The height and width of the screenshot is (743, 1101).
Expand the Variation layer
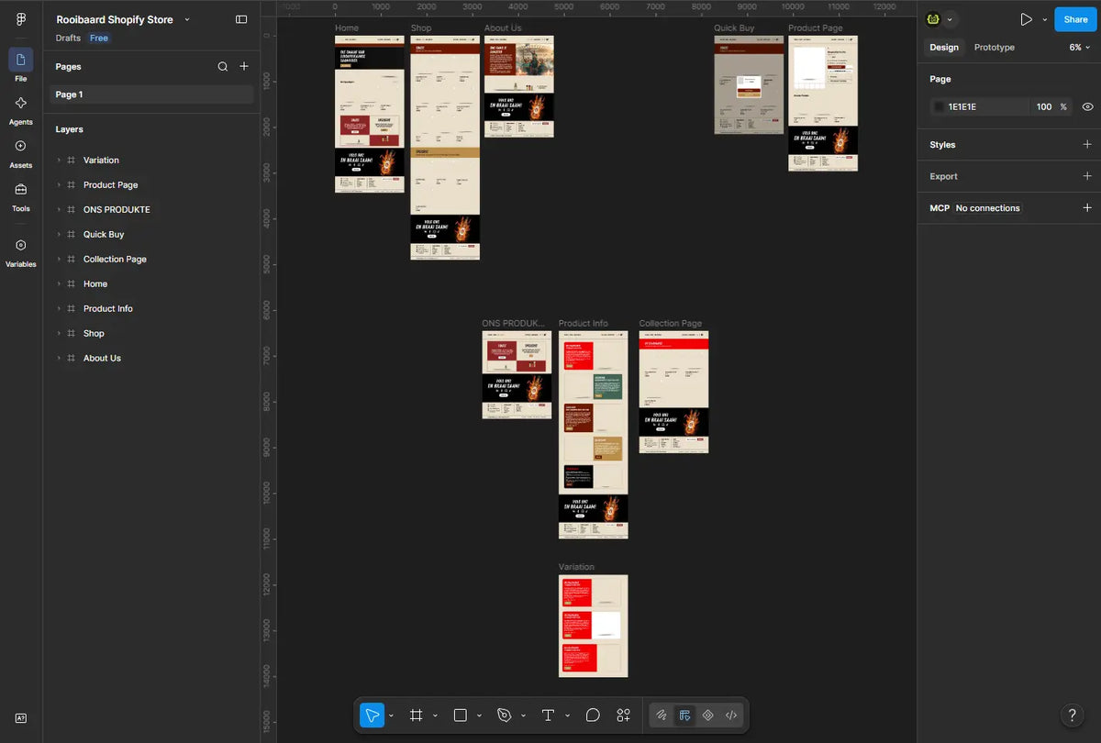click(x=59, y=160)
